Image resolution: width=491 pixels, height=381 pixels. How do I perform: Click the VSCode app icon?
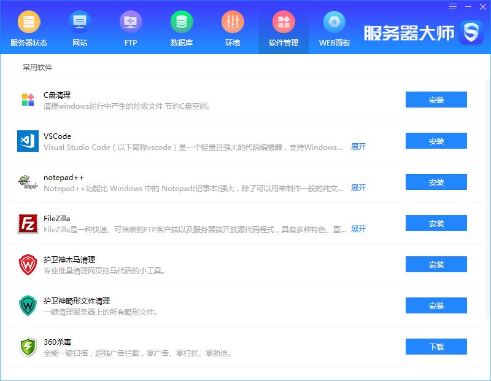pyautogui.click(x=28, y=141)
